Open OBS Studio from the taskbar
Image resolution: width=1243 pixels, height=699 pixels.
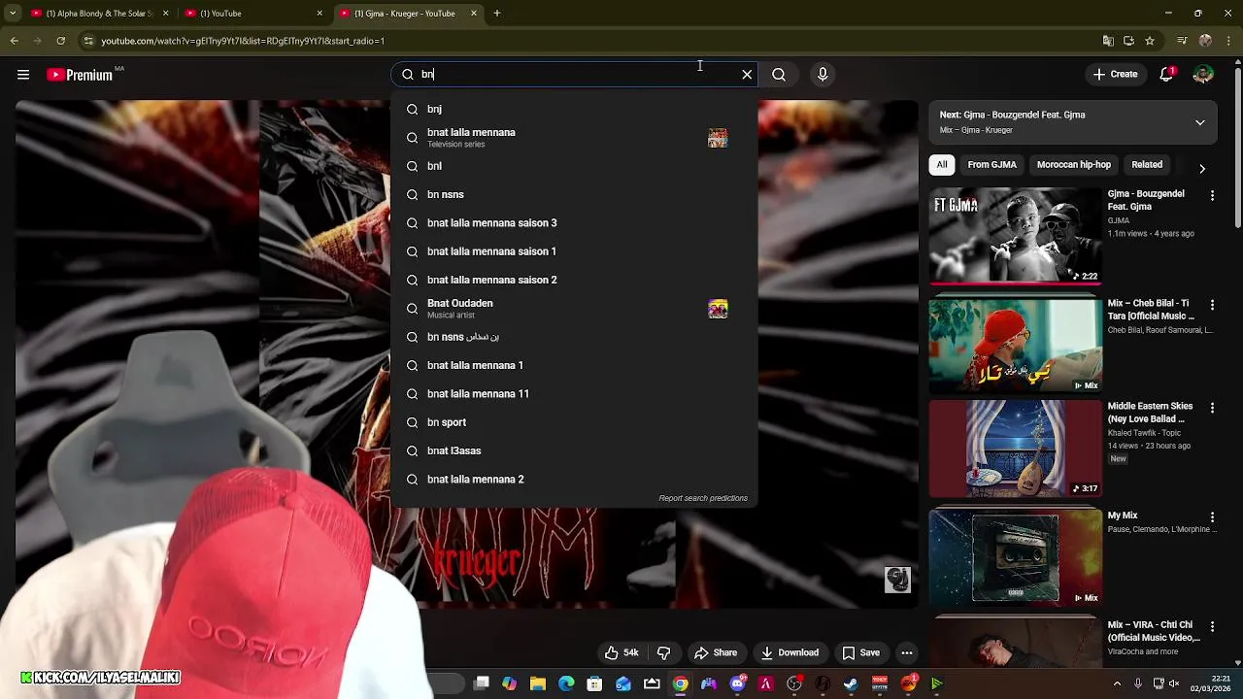(x=794, y=684)
